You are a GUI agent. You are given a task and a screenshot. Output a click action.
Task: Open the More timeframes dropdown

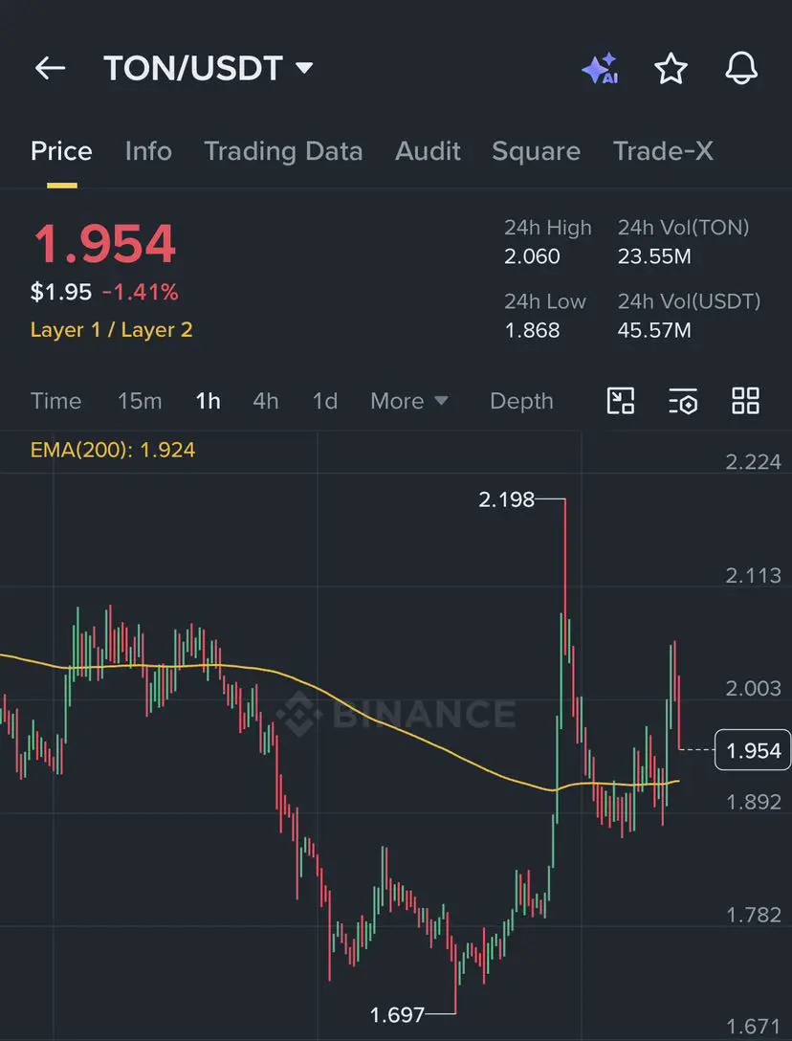409,401
